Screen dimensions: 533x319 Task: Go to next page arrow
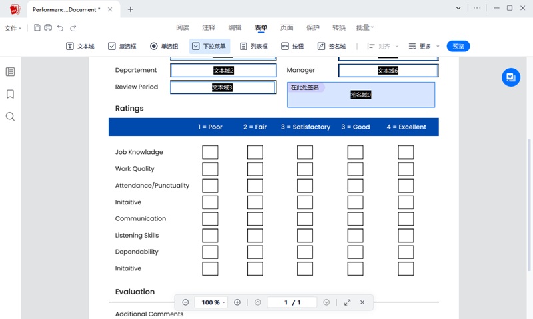pos(326,302)
